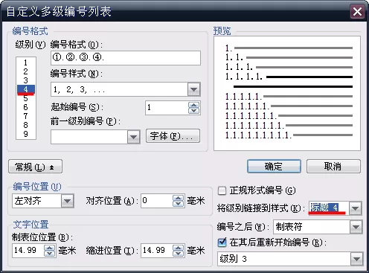Select level 3 in the level list

(x=26, y=80)
